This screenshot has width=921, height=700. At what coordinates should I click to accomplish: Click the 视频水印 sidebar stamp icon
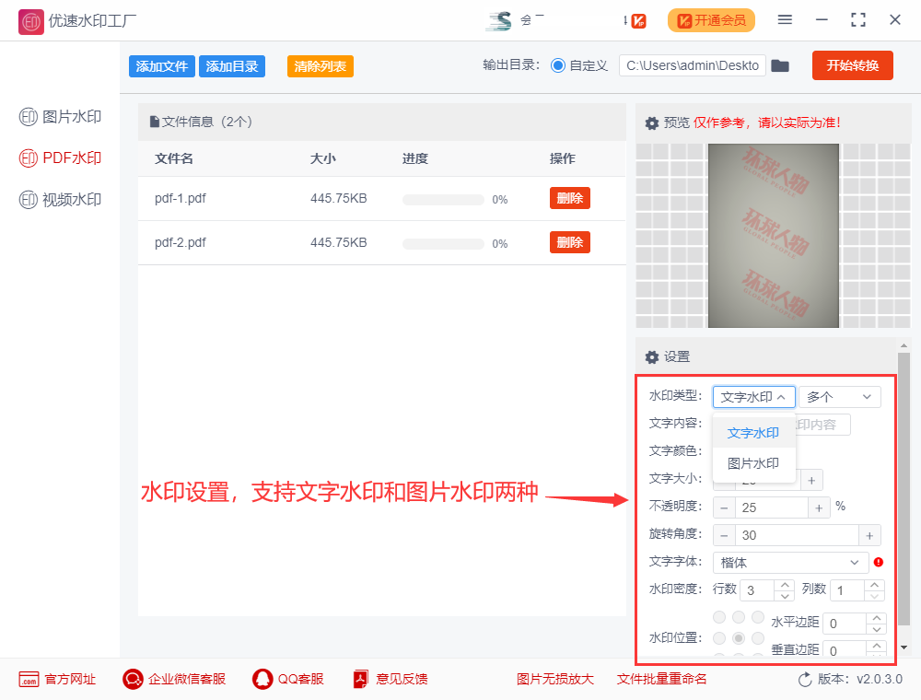tap(29, 200)
